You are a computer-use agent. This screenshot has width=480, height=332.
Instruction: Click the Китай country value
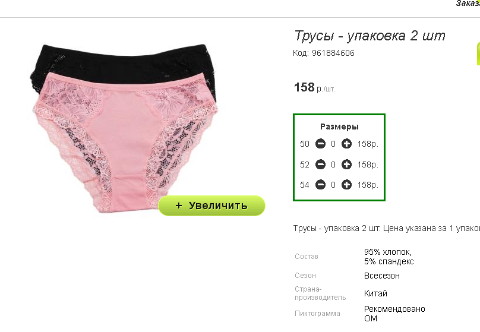pyautogui.click(x=375, y=294)
